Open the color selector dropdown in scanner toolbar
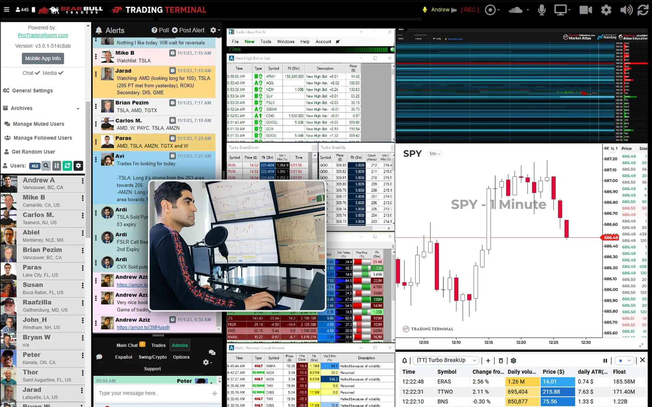 pyautogui.click(x=624, y=361)
